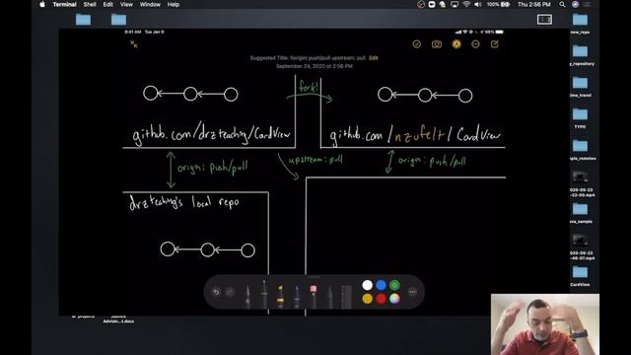Viewport: 631px width, 355px height.
Task: Tap the redo button in drawing palette
Action: coord(230,292)
